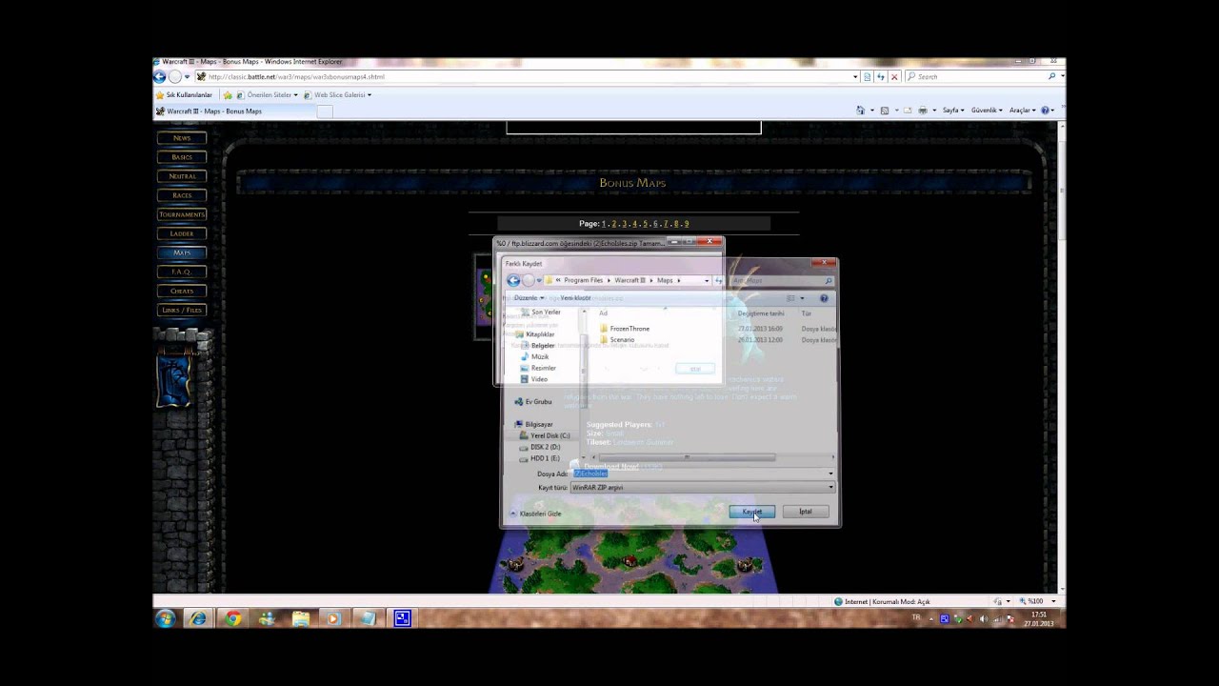The height and width of the screenshot is (686, 1219).
Task: Open the FrozenThrone folder
Action: tap(625, 329)
